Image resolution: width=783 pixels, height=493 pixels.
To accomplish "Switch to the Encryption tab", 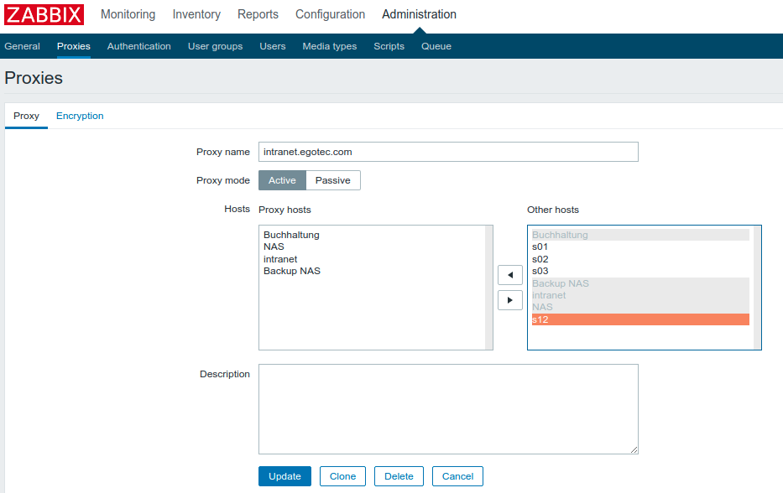I will [80, 115].
